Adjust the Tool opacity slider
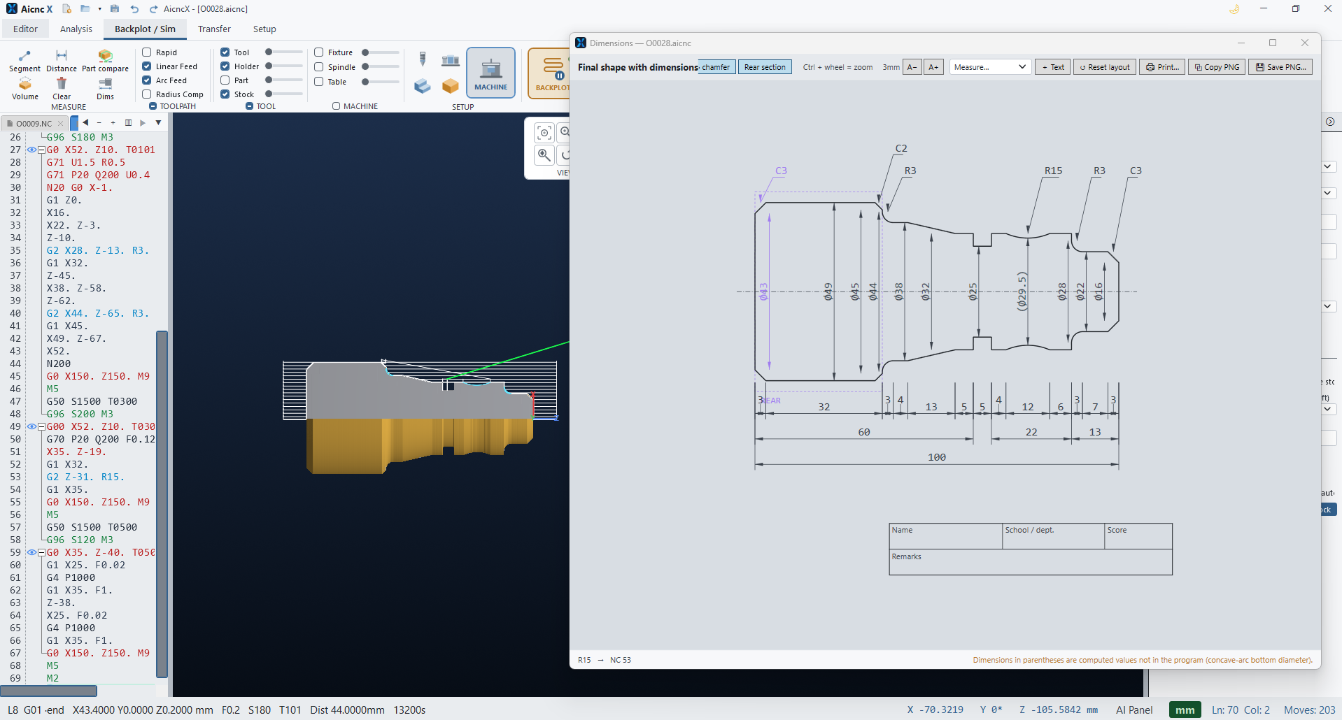This screenshot has width=1342, height=720. [x=284, y=52]
